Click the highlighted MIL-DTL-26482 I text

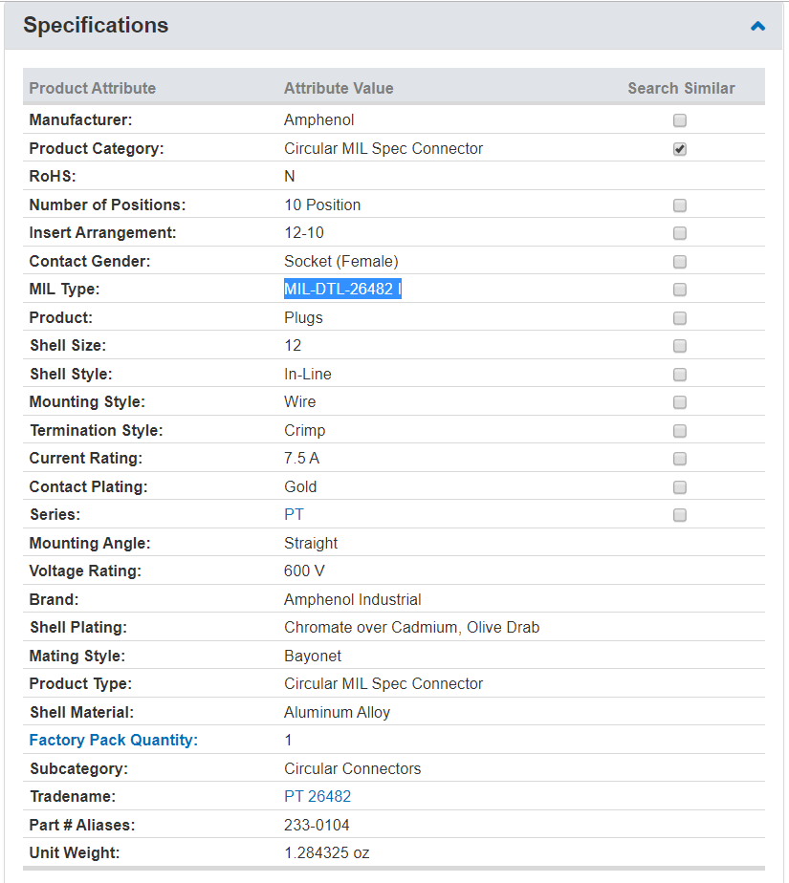pos(342,289)
